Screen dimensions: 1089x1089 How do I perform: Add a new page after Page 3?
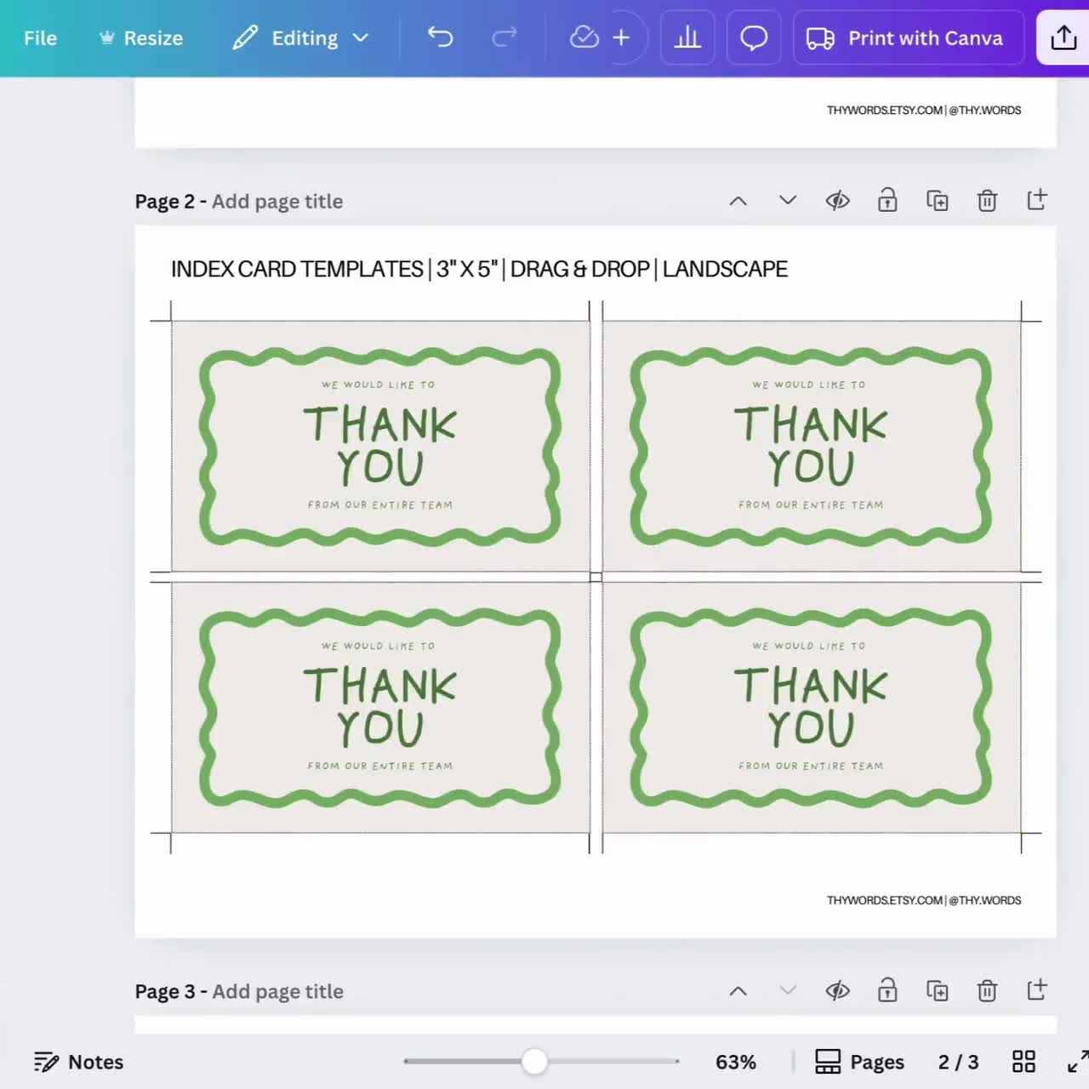[x=1036, y=991]
